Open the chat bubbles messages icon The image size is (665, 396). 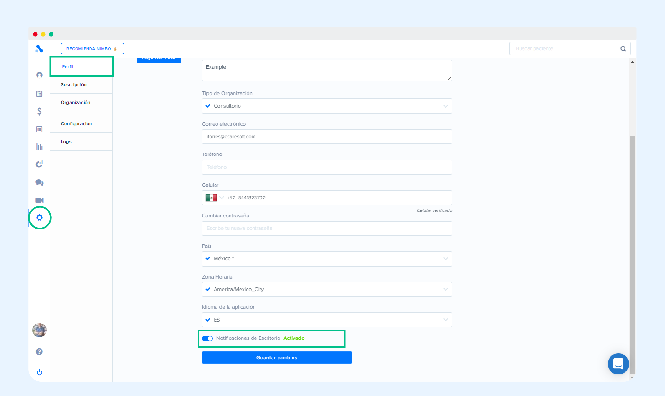(39, 183)
